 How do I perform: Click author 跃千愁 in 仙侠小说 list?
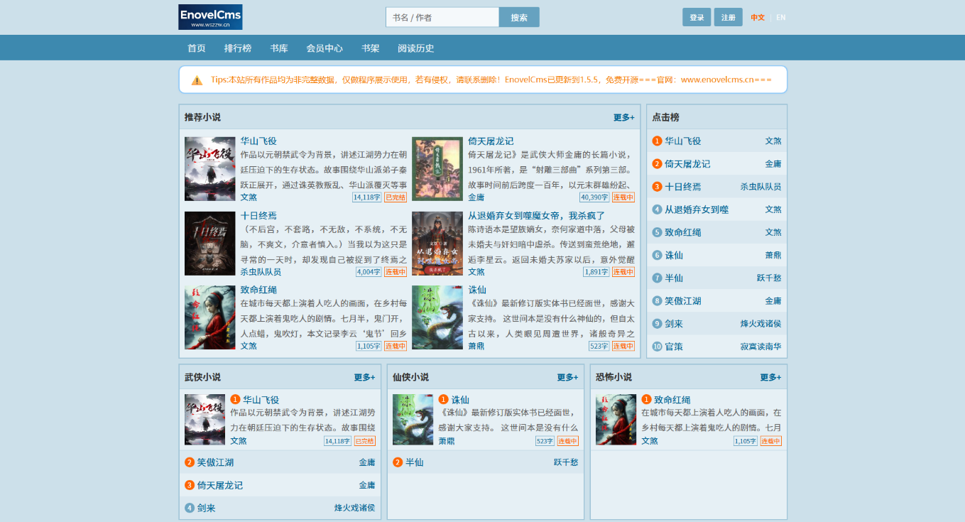coord(566,462)
